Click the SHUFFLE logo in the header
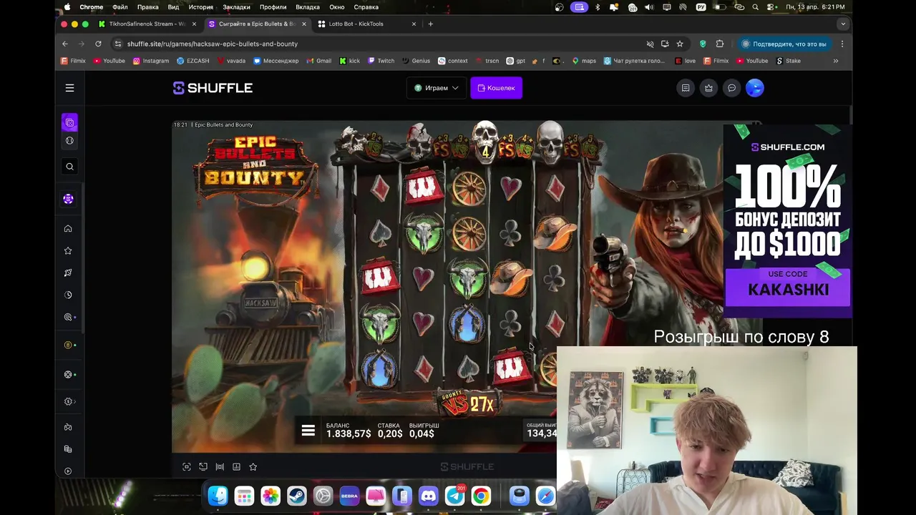Viewport: 916px width, 515px height. tap(213, 88)
